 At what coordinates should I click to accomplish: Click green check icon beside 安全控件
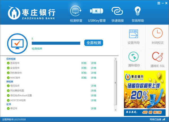point(8,68)
